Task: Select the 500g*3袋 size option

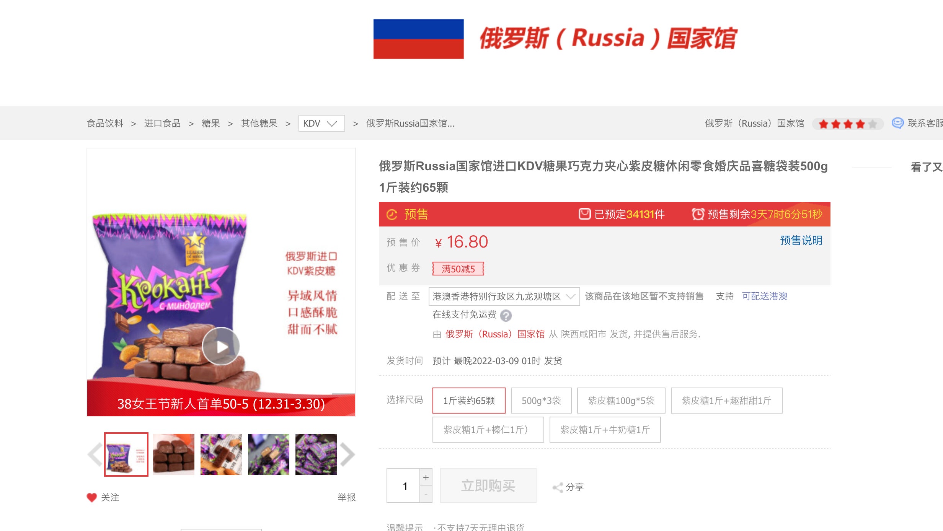Action: pos(541,401)
